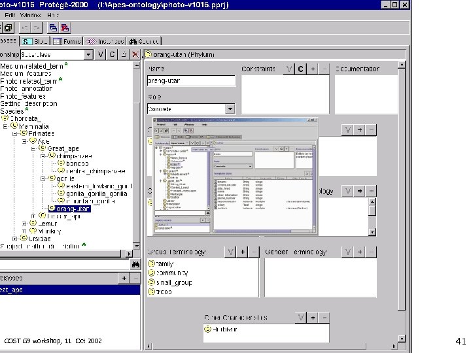Click the V view button beside Superclass dropdown
Viewport: 471px width, 353px height.
click(x=100, y=54)
